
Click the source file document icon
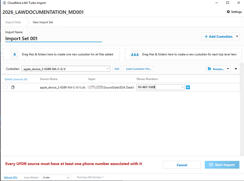[13, 87]
